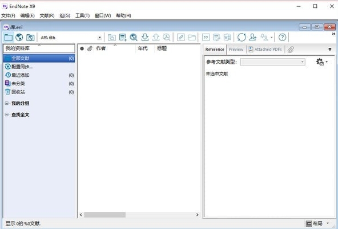Image resolution: width=338 pixels, height=229 pixels.
Task: Minimize the 库.enl library window
Action: tap(304, 27)
